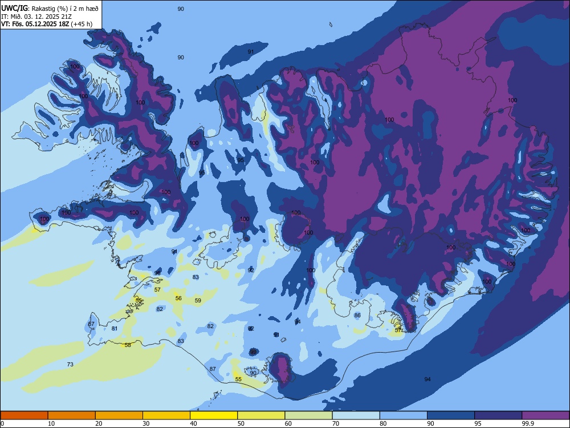Select the pale blue 70–80 legend swatch
Image resolution: width=570 pixels, height=428 pixels.
(x=356, y=415)
